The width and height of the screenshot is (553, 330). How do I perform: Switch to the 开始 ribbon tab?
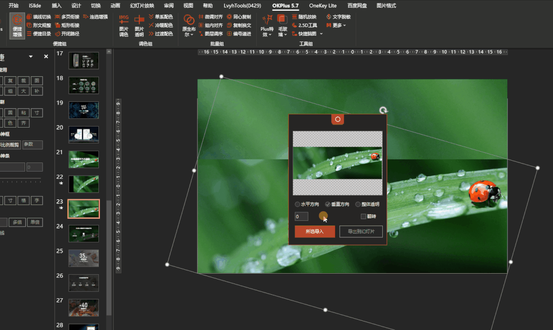(x=13, y=6)
